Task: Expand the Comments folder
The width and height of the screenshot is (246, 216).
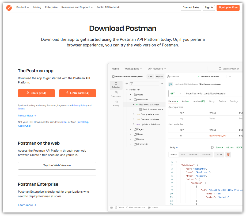Action: pyautogui.click(x=130, y=144)
